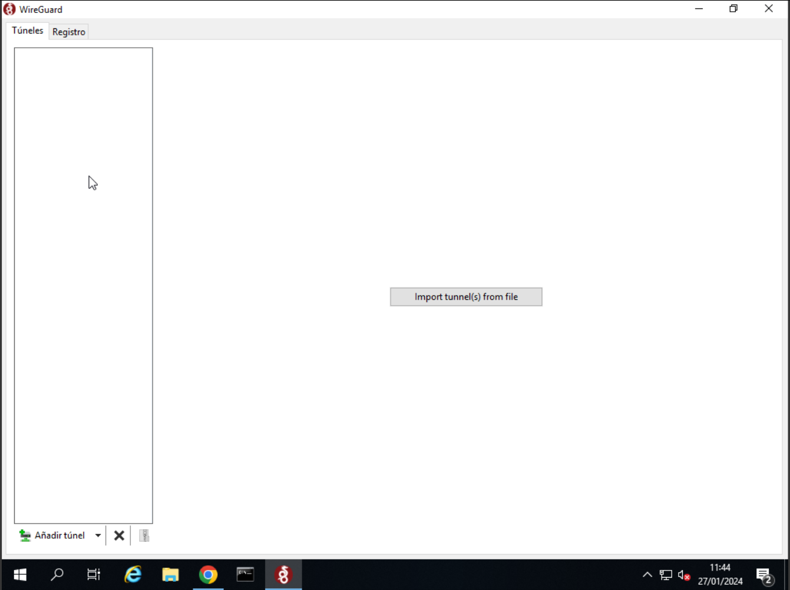Open the Registro tab

click(69, 32)
